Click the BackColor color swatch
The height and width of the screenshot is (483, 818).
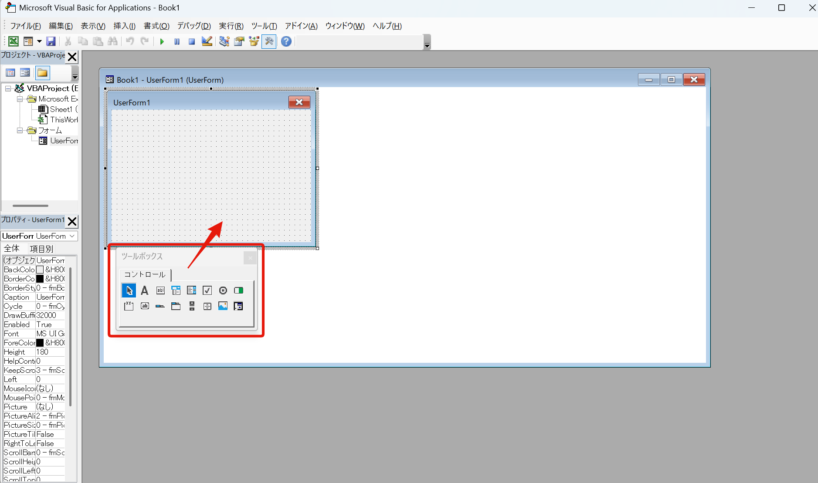tap(40, 270)
